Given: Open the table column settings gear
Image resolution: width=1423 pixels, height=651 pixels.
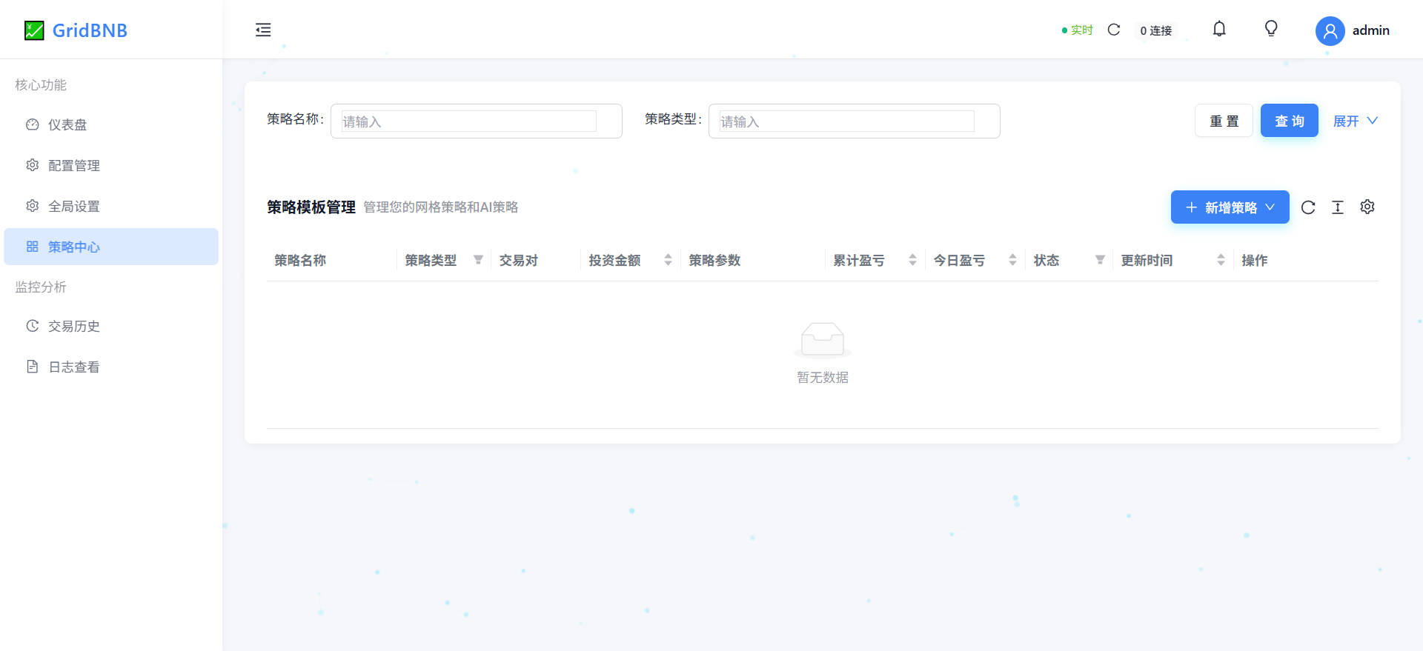Looking at the screenshot, I should click(x=1367, y=207).
